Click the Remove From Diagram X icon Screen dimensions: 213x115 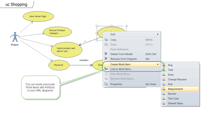[x=106, y=58]
